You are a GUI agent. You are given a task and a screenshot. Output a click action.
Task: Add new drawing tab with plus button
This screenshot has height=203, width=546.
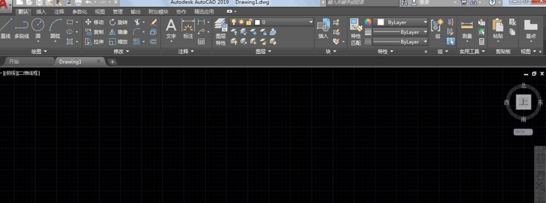point(112,62)
